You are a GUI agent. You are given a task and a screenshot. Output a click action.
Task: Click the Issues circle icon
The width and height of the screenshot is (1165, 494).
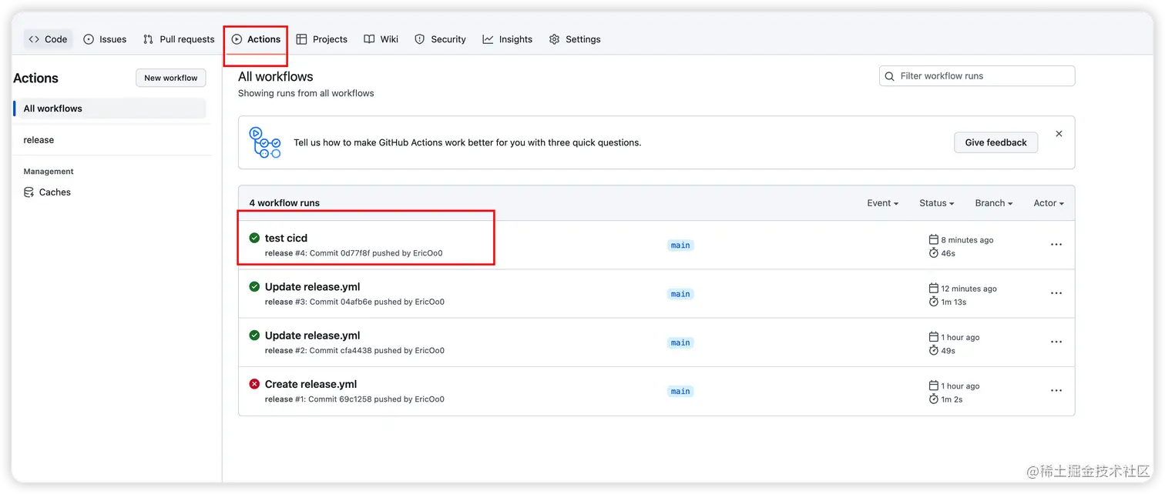click(89, 39)
